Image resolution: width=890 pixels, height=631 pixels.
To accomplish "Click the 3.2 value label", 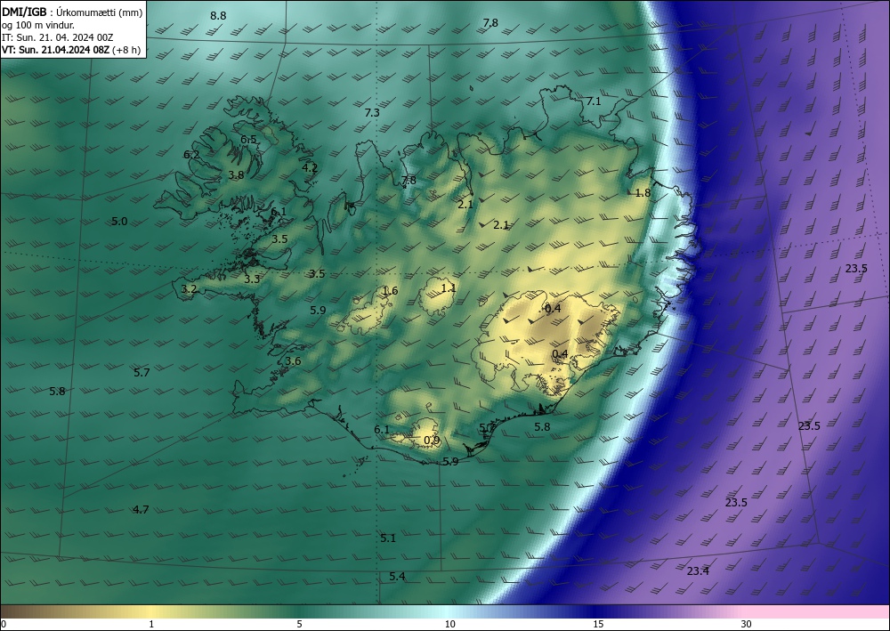I will (189, 289).
